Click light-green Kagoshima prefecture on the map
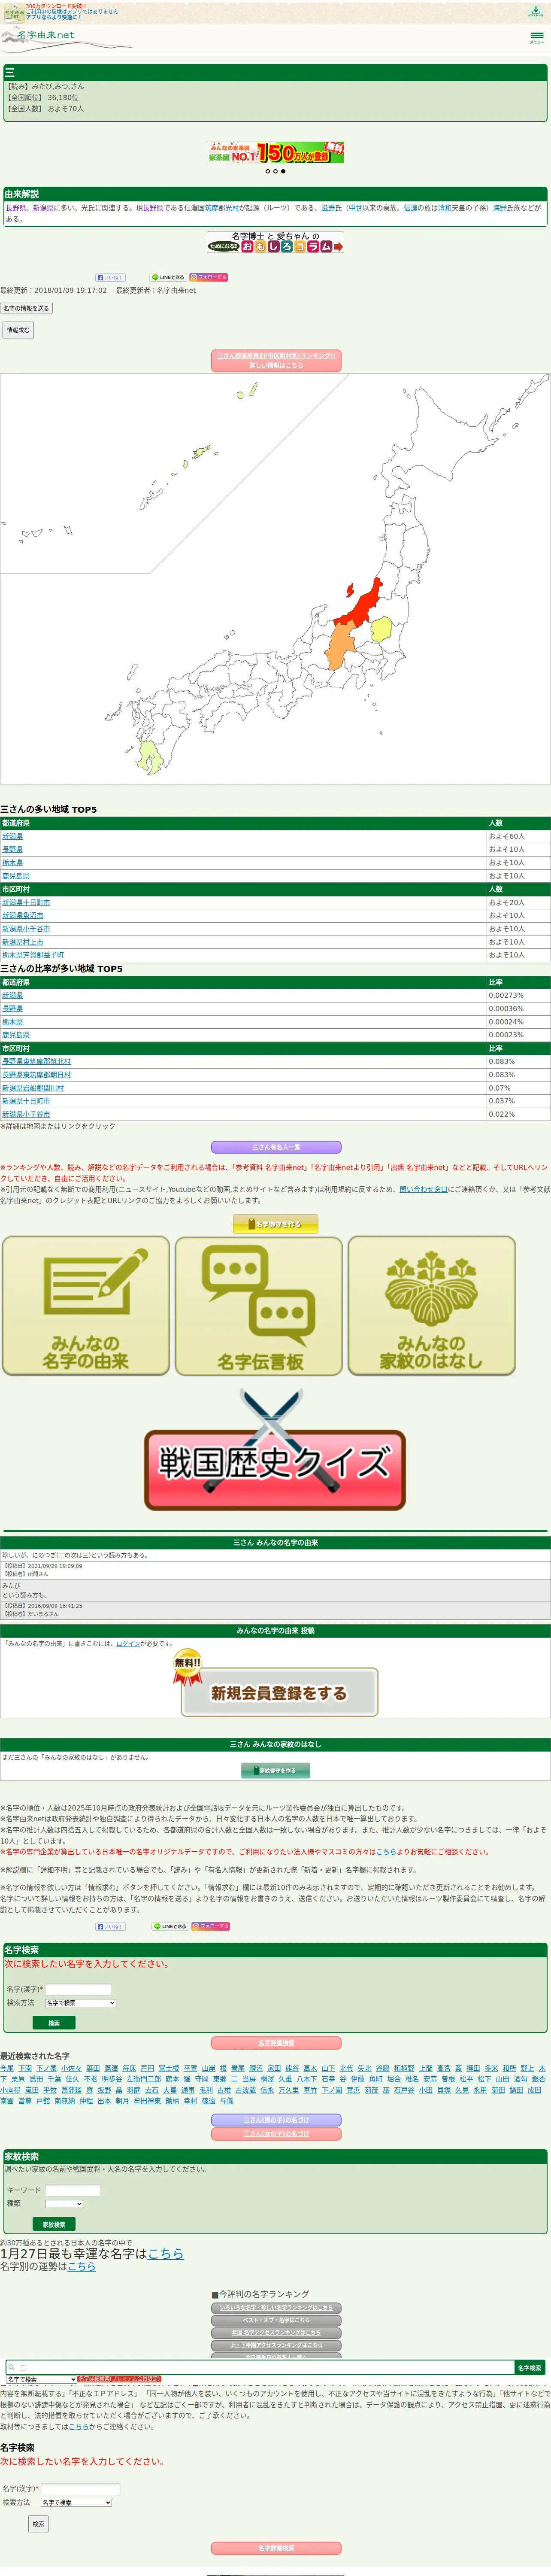 (x=150, y=756)
